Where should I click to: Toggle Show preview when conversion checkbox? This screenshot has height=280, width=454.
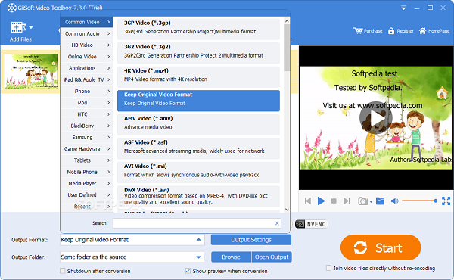(x=188, y=271)
